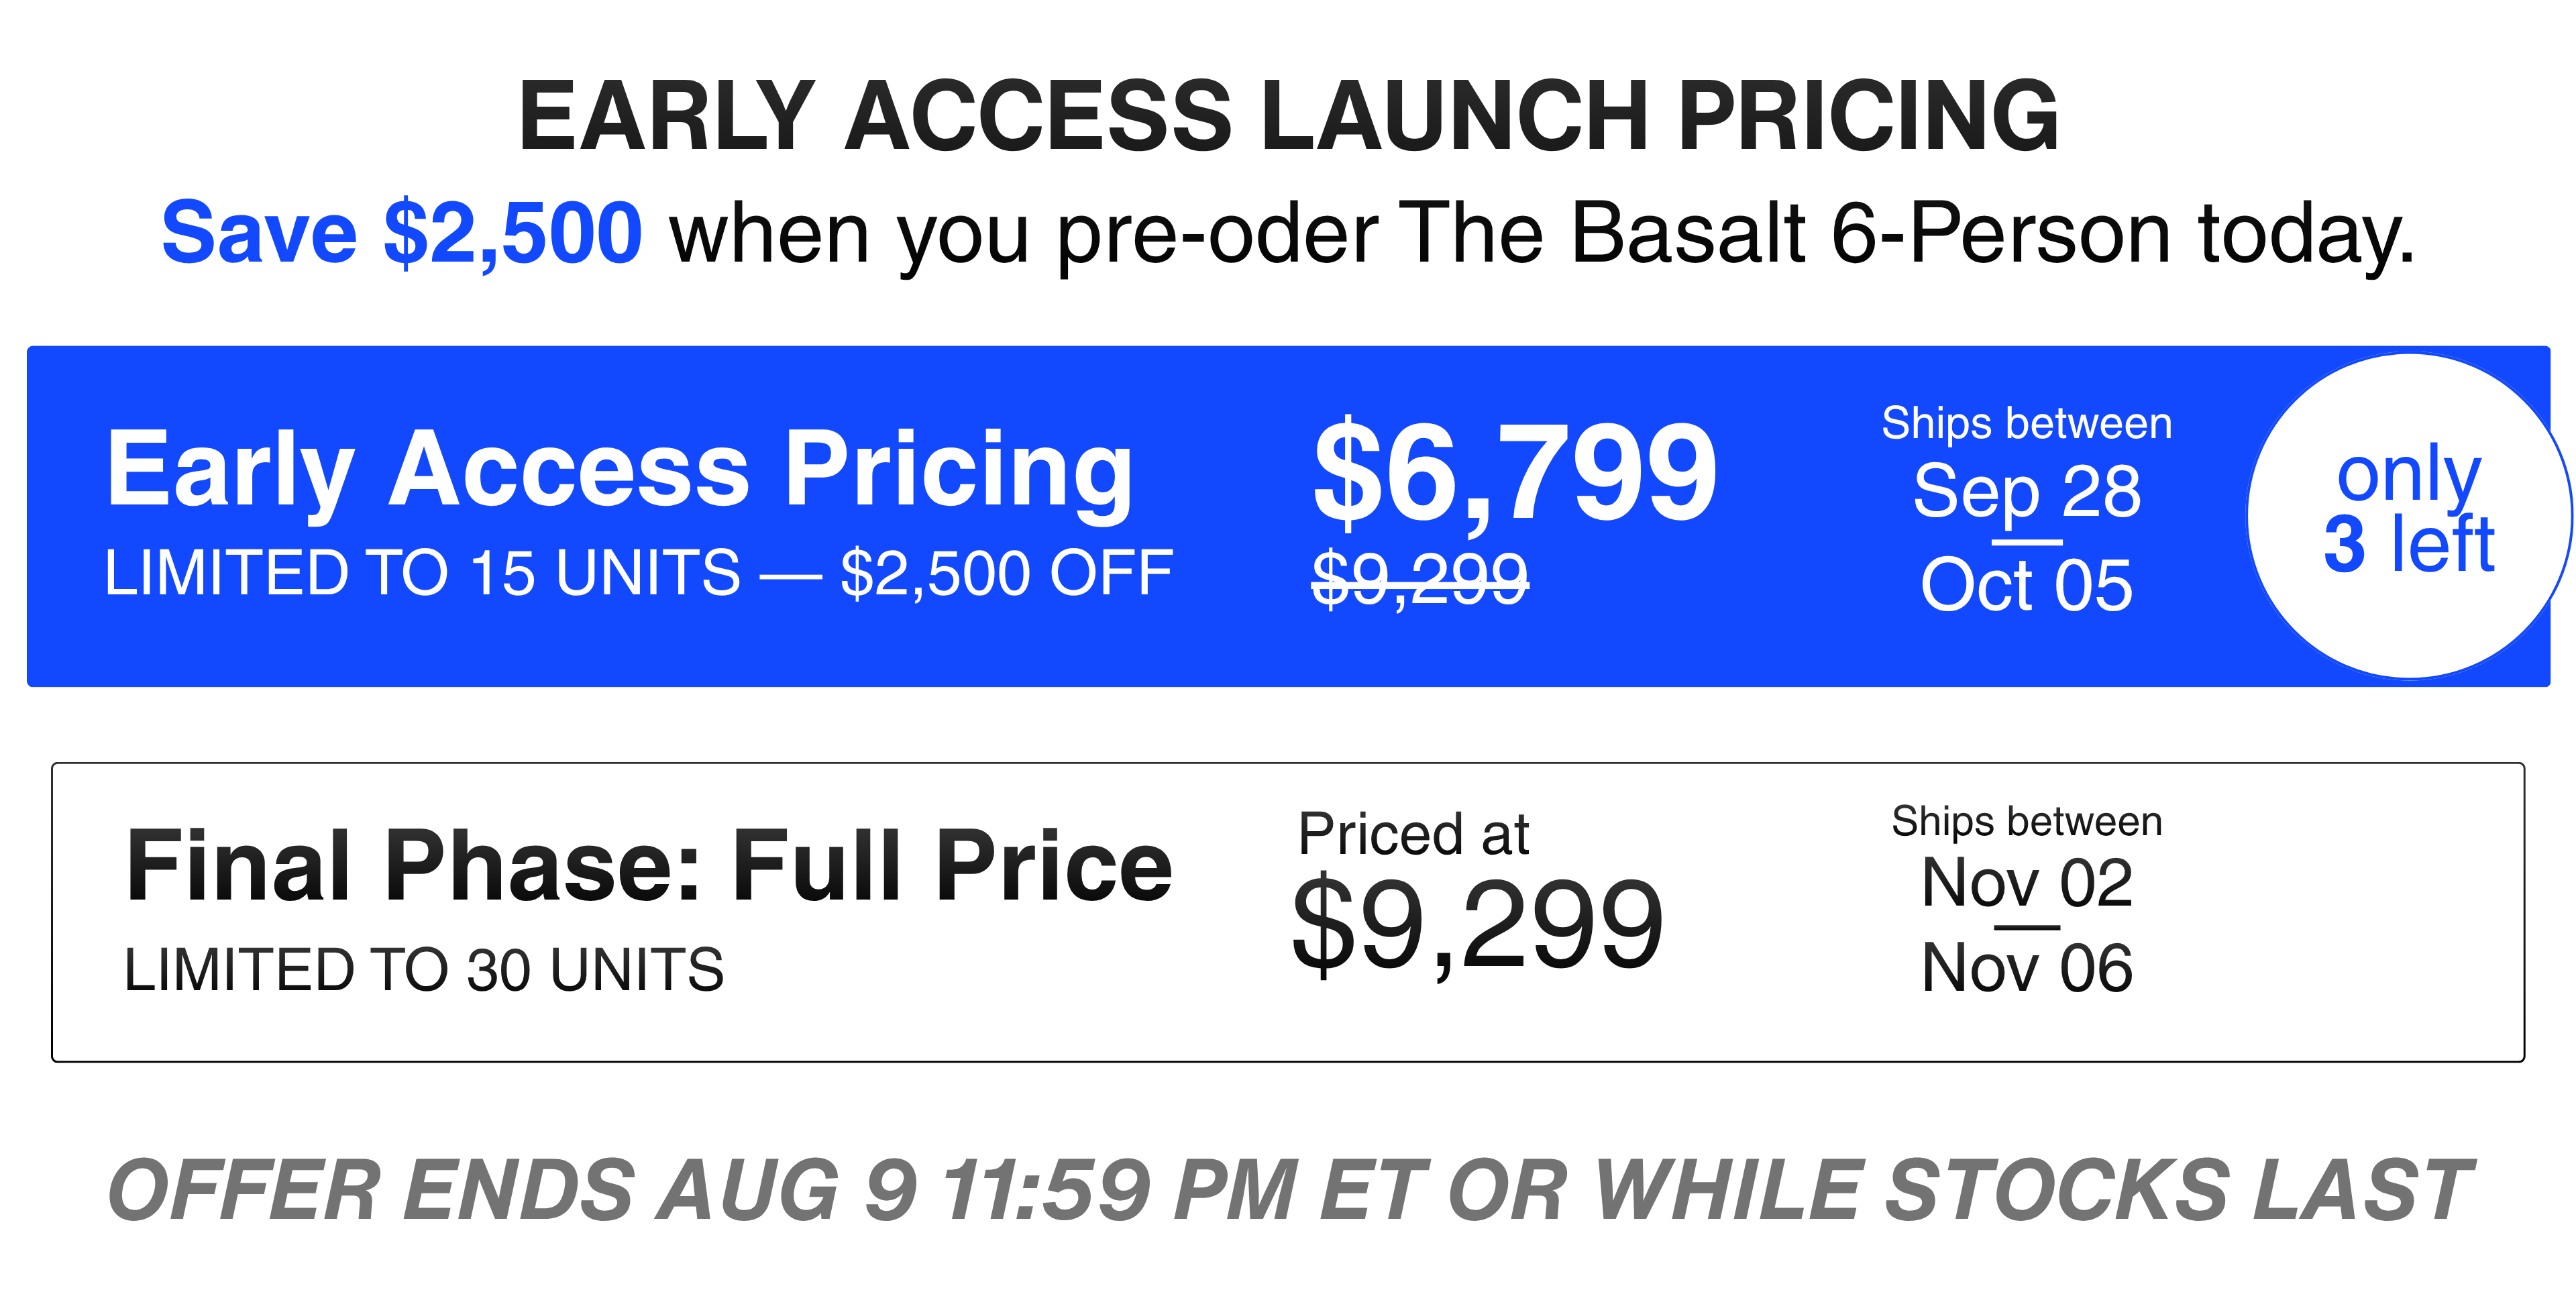Click the LIMITED TO 30 UNITS text
Screen dimensions: 2576x1292
point(424,970)
